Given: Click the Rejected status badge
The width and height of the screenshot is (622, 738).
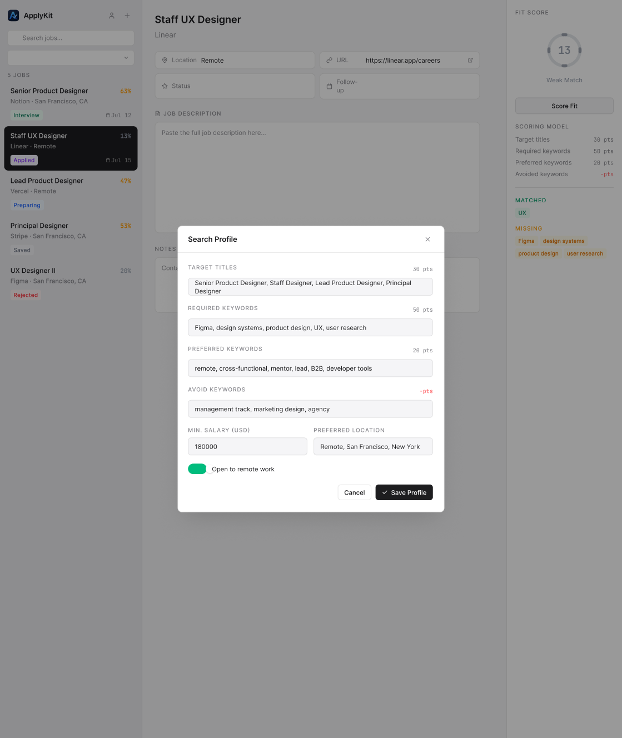Looking at the screenshot, I should [x=26, y=295].
